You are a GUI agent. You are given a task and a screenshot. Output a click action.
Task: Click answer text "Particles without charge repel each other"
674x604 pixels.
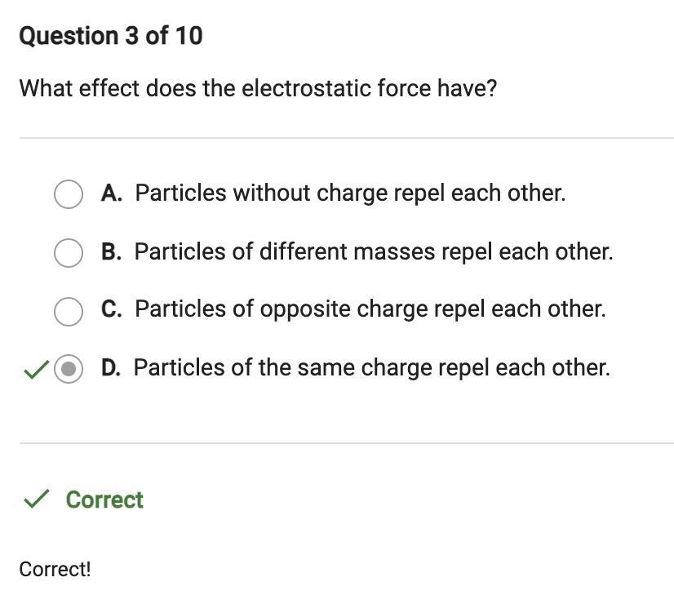pos(350,193)
